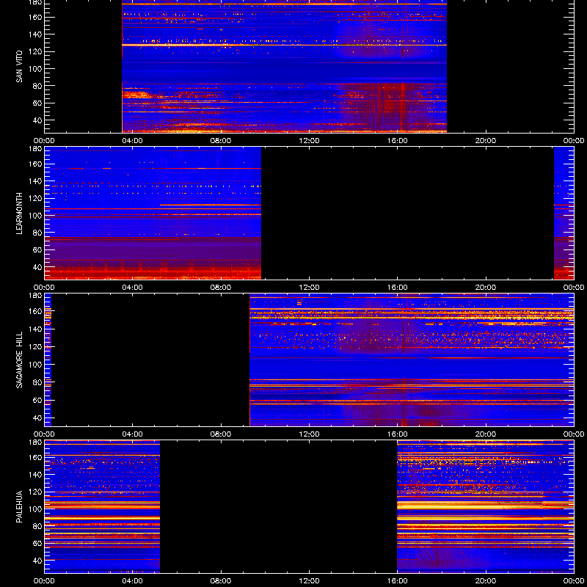The height and width of the screenshot is (587, 587).
Task: Pick the 12:00 label below Learmonth panel
Action: coord(309,288)
